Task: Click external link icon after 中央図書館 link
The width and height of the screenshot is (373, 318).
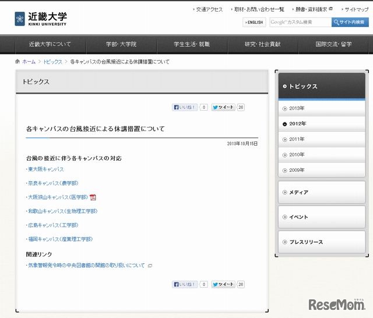Action: coord(150,266)
